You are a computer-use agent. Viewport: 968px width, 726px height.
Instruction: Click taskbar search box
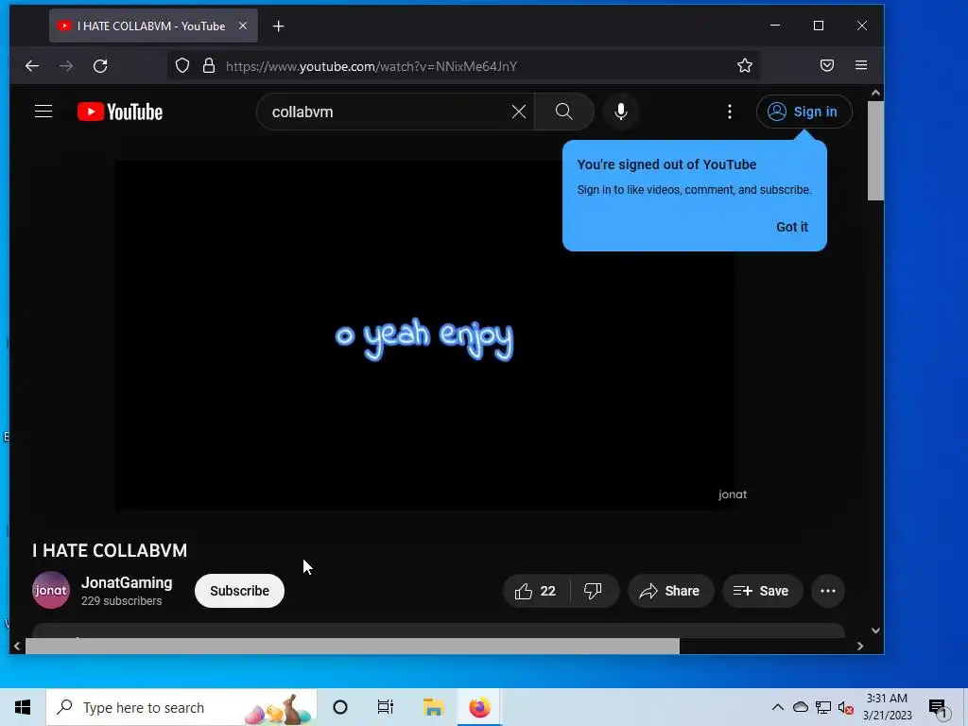point(181,707)
